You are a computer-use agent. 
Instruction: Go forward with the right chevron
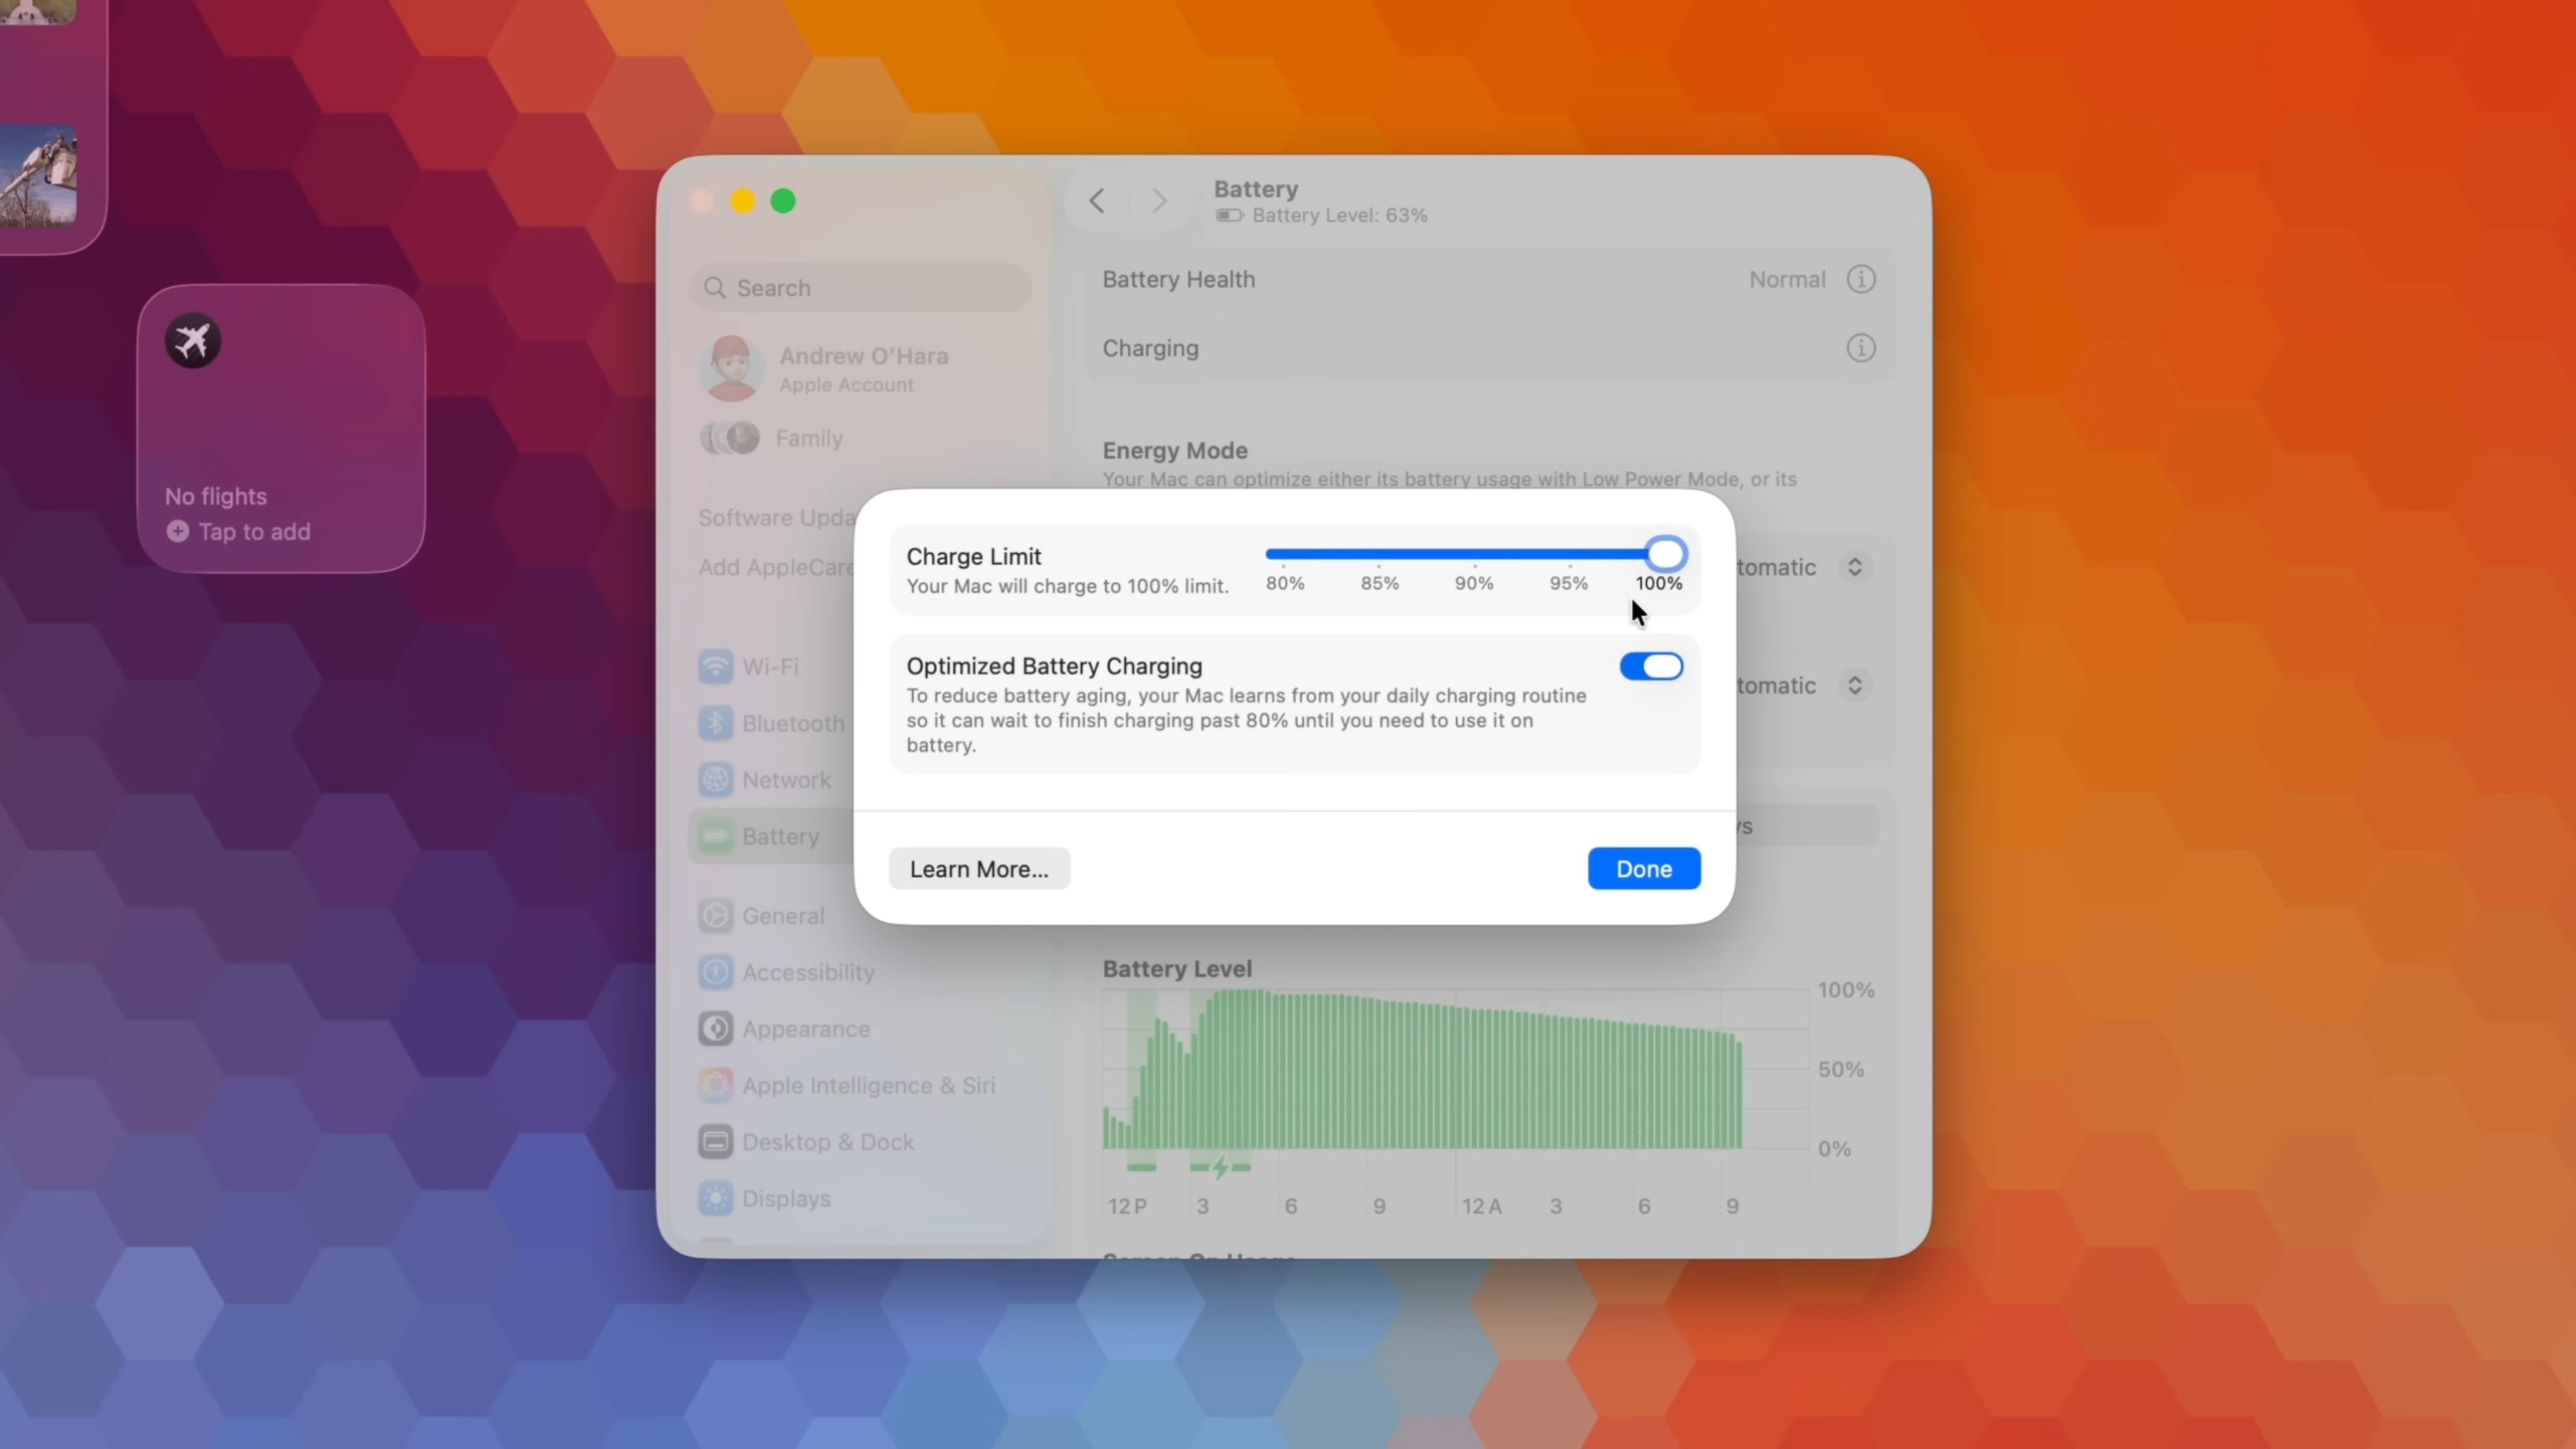click(1159, 201)
